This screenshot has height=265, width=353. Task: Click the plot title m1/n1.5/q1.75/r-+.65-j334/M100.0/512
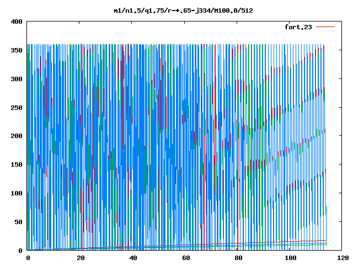pos(183,10)
